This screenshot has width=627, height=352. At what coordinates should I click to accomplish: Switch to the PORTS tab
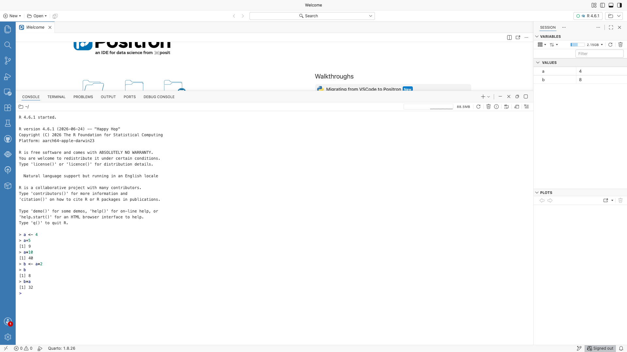point(130,97)
